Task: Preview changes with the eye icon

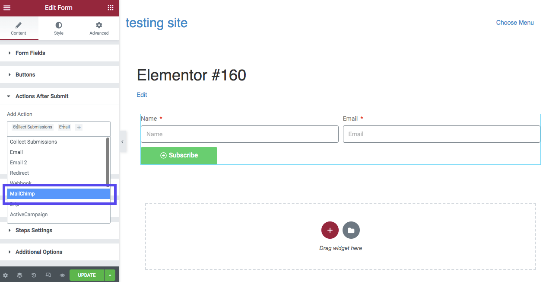Action: [62, 275]
